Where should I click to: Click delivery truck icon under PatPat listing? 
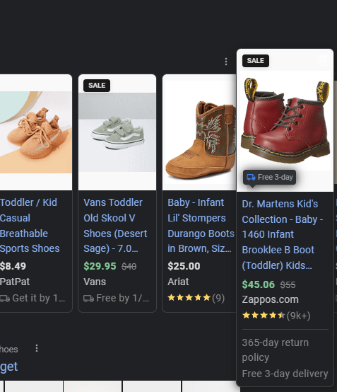point(5,299)
